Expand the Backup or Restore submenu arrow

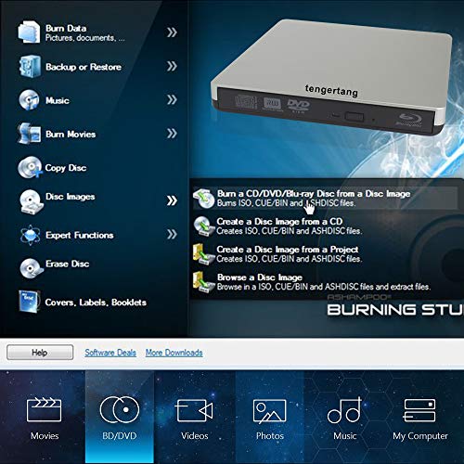click(x=172, y=66)
